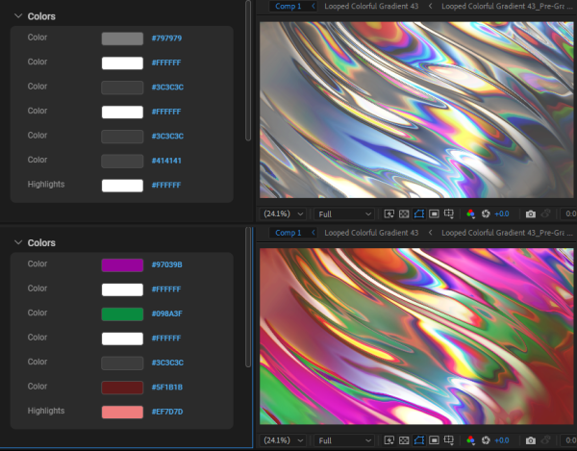Screen dimensions: 577x451
Task: Select the Comp 1 tab in bottom viewer
Action: [x=288, y=233]
